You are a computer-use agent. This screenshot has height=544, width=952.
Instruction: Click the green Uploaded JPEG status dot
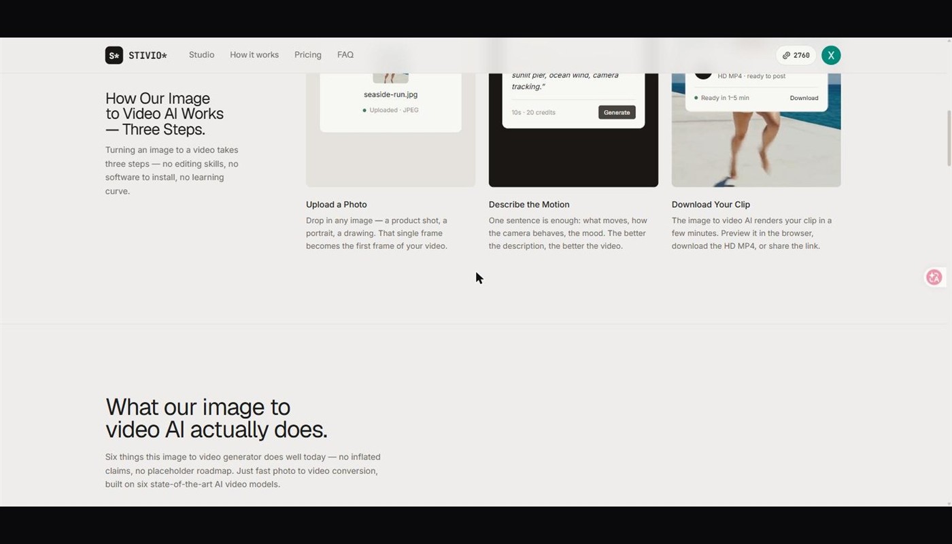tap(364, 110)
